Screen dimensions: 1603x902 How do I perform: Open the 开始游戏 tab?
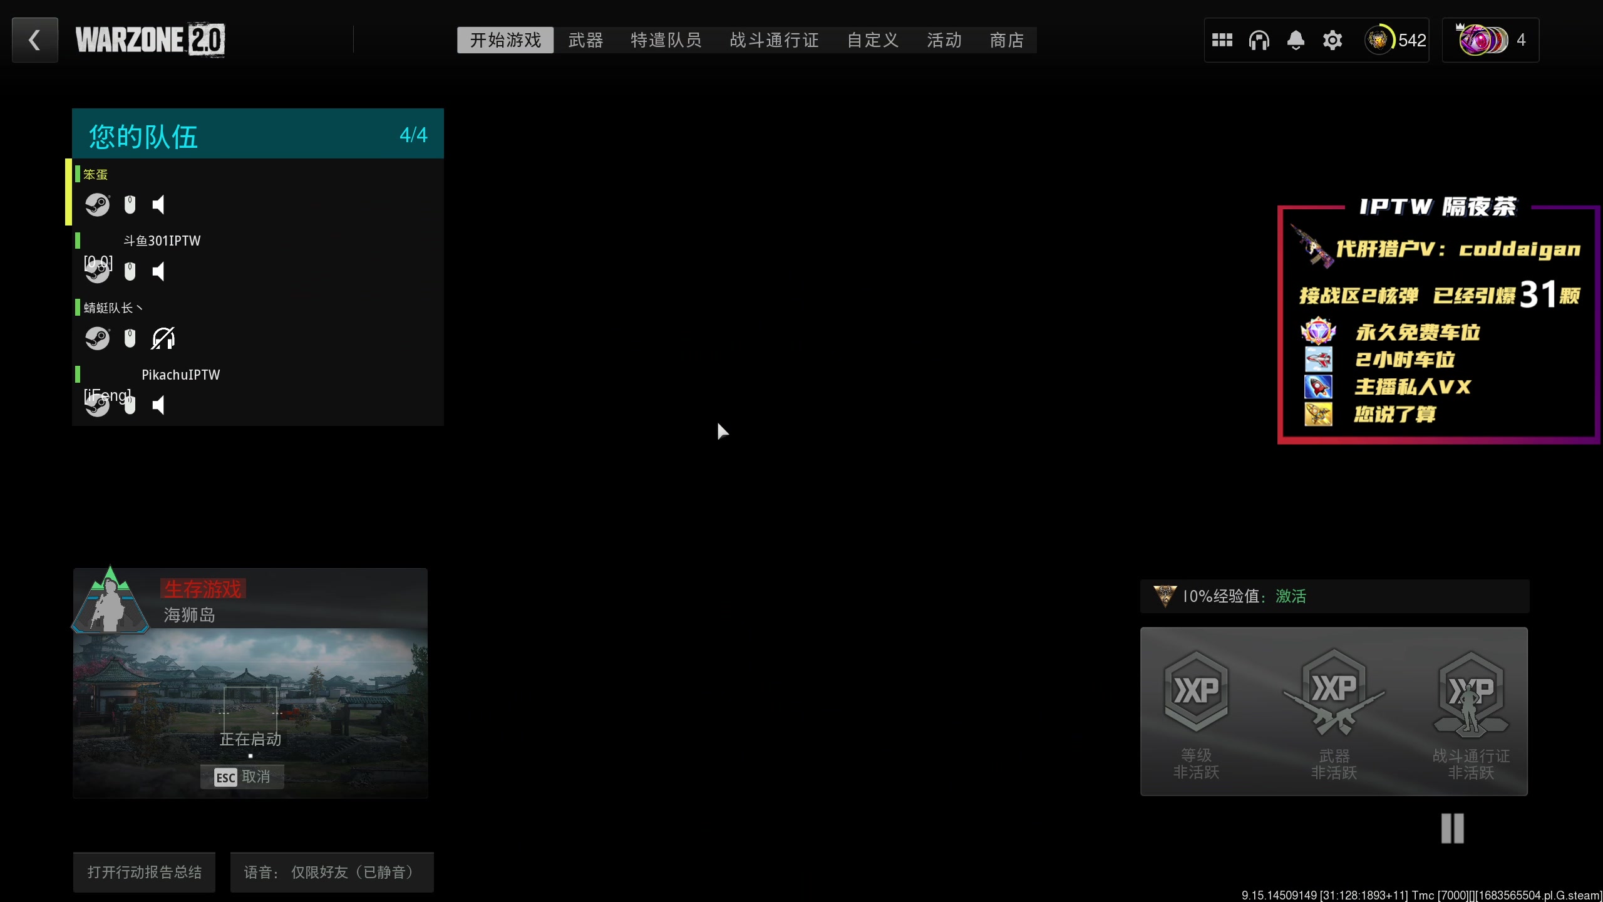[x=505, y=40]
